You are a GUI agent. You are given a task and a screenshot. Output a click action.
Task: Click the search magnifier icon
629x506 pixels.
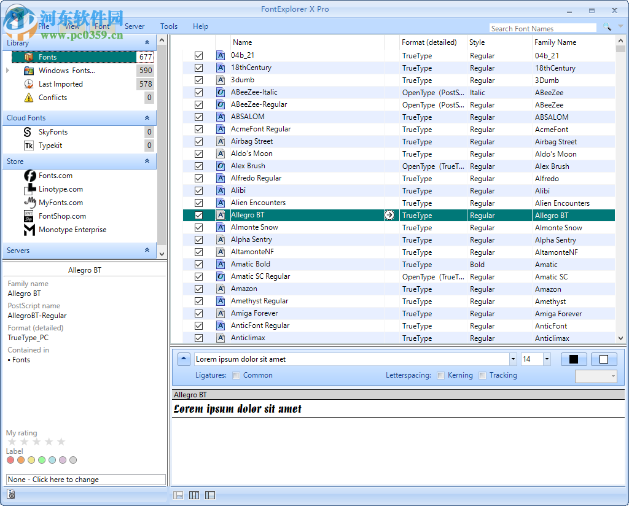[x=607, y=27]
